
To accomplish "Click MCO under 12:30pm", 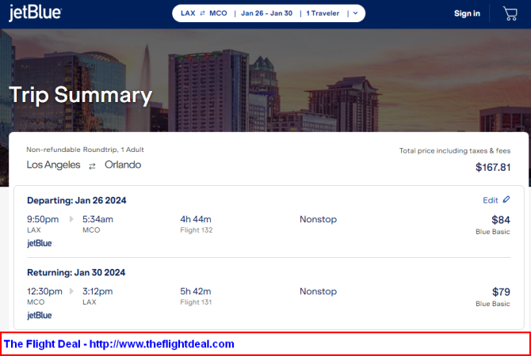I will [36, 302].
